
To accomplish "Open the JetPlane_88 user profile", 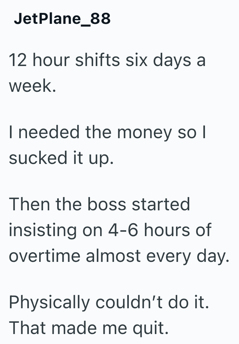I will pos(62,19).
